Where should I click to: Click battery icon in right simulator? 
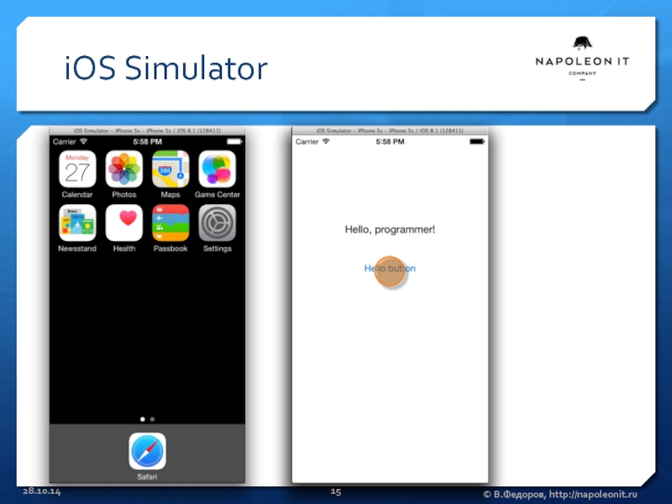coord(477,141)
